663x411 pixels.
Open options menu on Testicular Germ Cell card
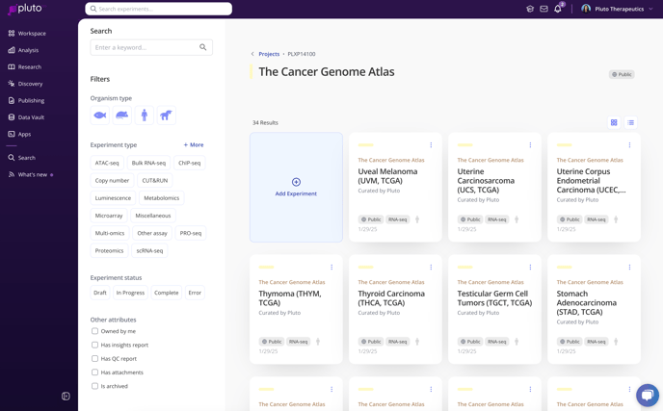point(530,268)
